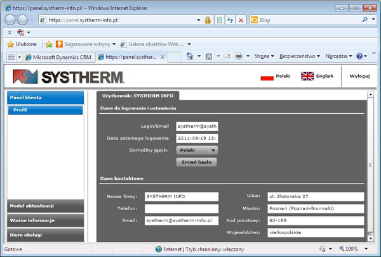The width and height of the screenshot is (381, 257).
Task: Click the Read mail envelope icon
Action: tap(227, 56)
